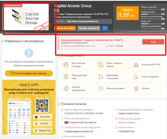
Task: Click ACCESS CAPITAL MARKETS LIMITED text
Action: 84,113
